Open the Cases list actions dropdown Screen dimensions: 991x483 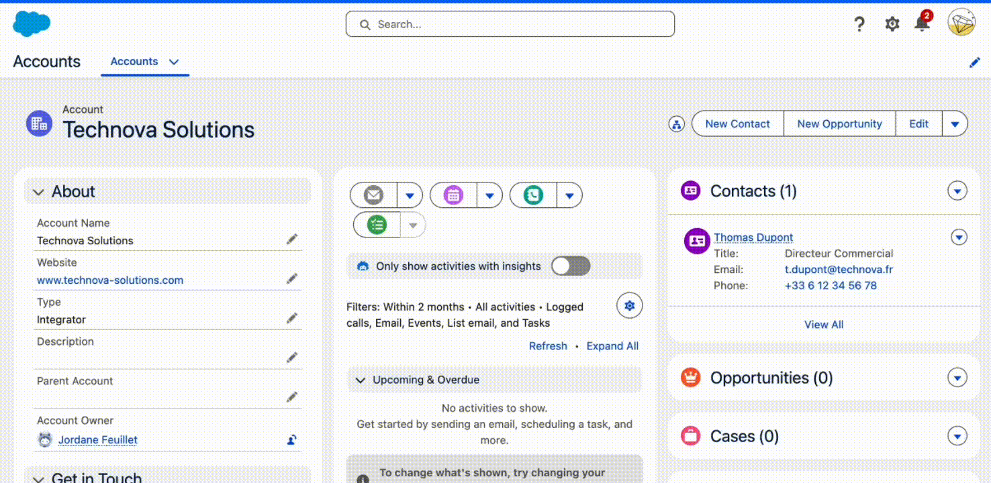pos(957,436)
